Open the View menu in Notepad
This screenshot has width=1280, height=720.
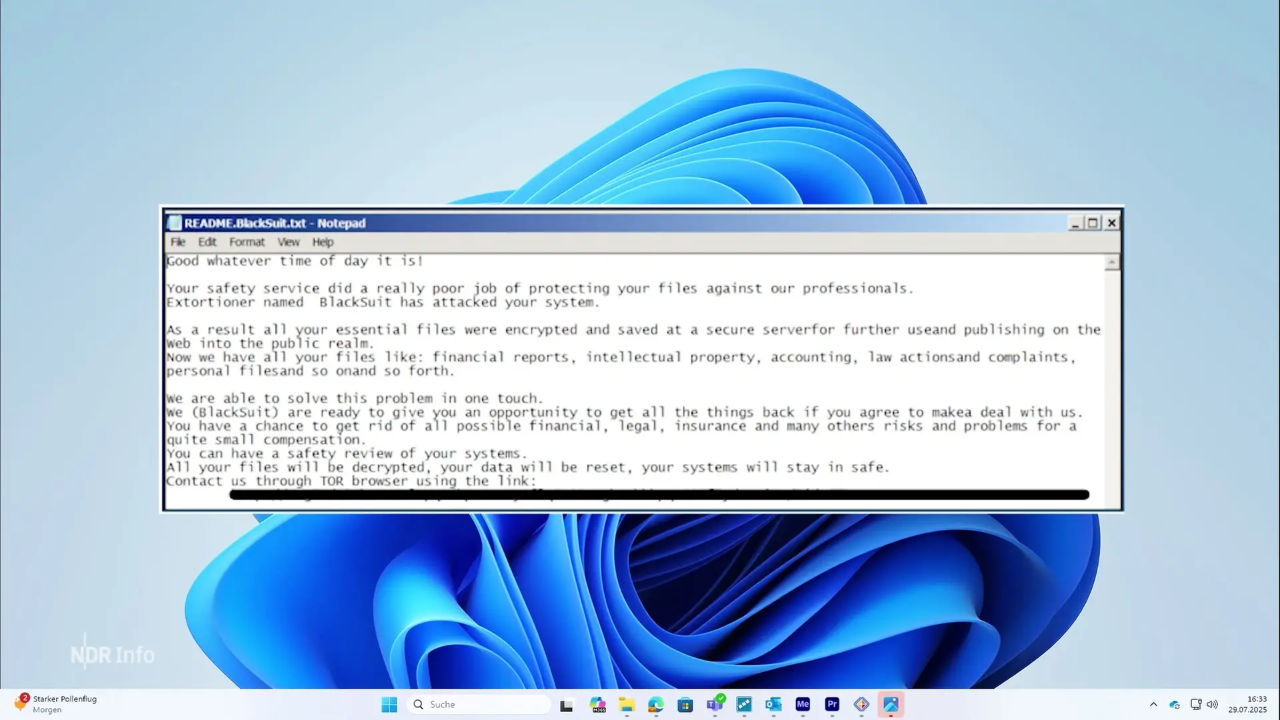pos(289,242)
